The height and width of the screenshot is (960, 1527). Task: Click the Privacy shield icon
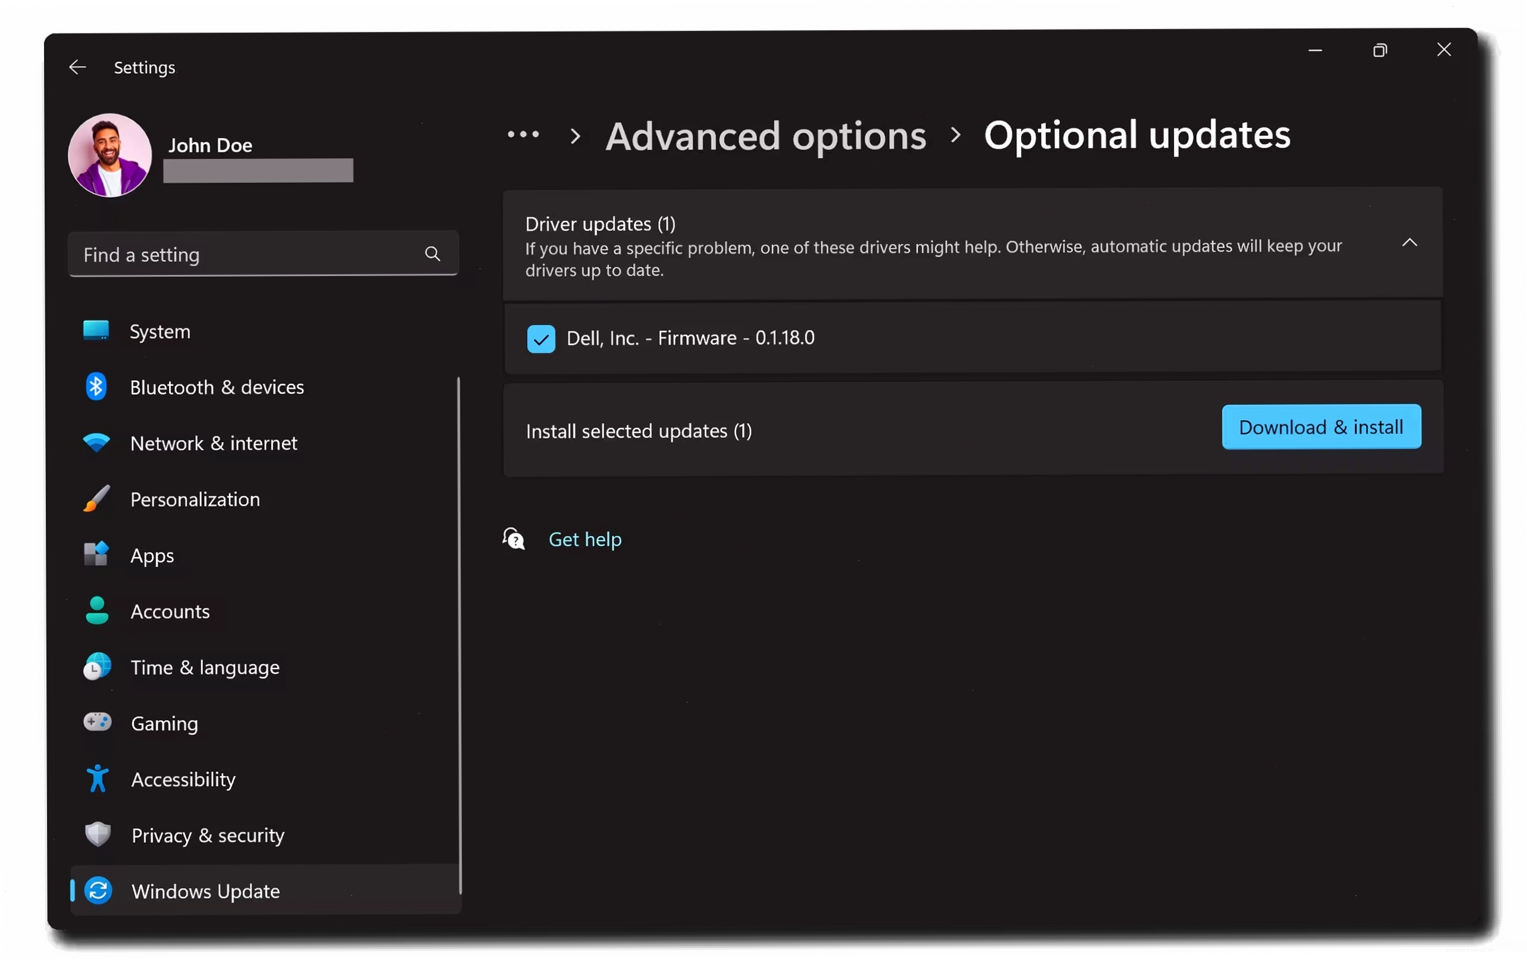pos(98,834)
